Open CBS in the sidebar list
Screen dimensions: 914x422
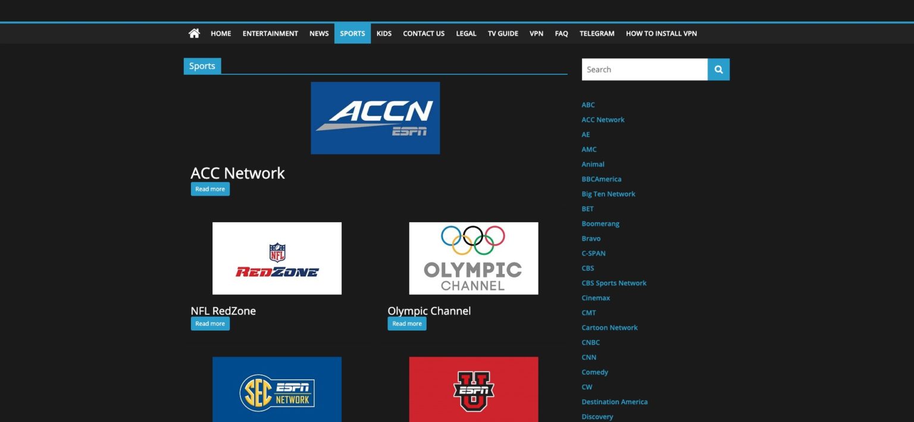click(588, 268)
